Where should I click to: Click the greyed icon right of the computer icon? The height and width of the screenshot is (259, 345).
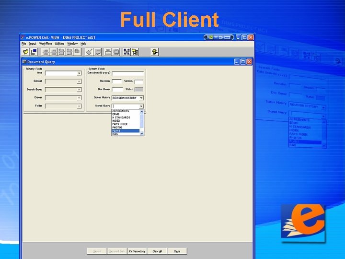click(x=46, y=52)
